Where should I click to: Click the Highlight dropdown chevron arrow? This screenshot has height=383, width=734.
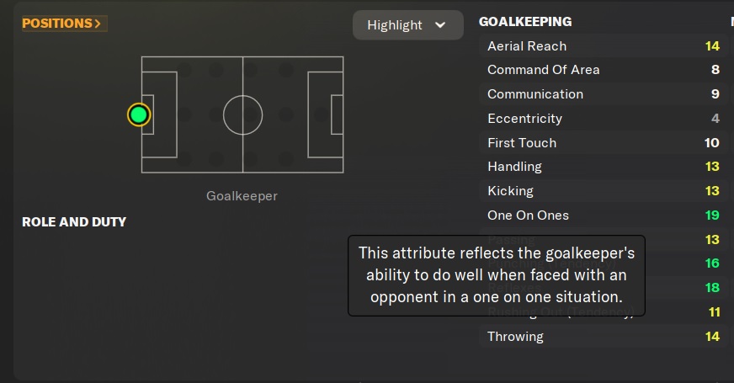pos(440,25)
